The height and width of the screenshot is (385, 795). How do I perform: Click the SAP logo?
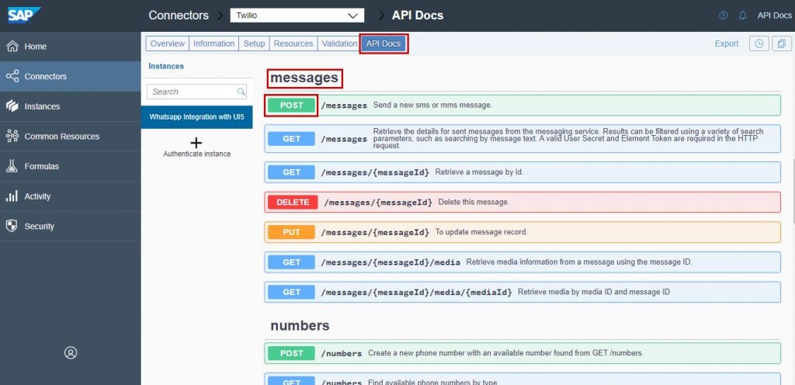click(x=24, y=16)
